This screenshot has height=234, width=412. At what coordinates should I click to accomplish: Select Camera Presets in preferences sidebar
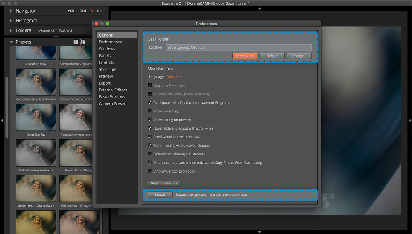pos(113,104)
